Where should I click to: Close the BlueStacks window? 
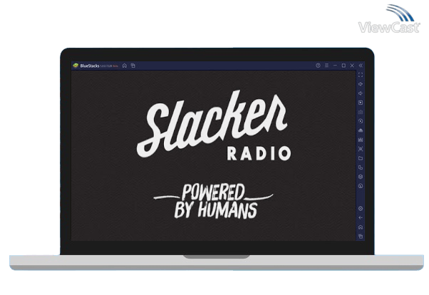click(352, 66)
